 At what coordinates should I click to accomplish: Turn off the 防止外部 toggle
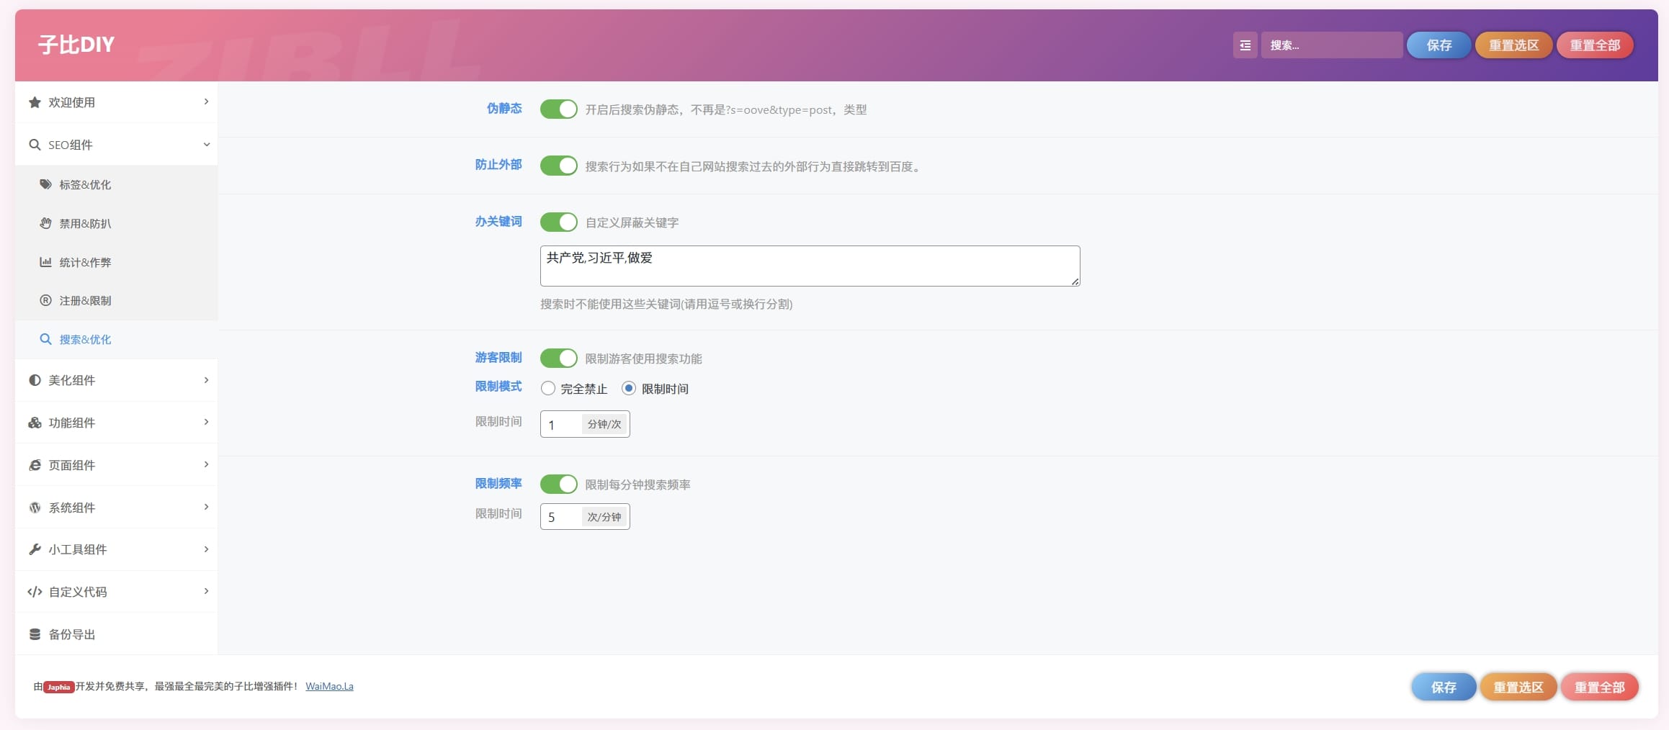[x=558, y=166]
